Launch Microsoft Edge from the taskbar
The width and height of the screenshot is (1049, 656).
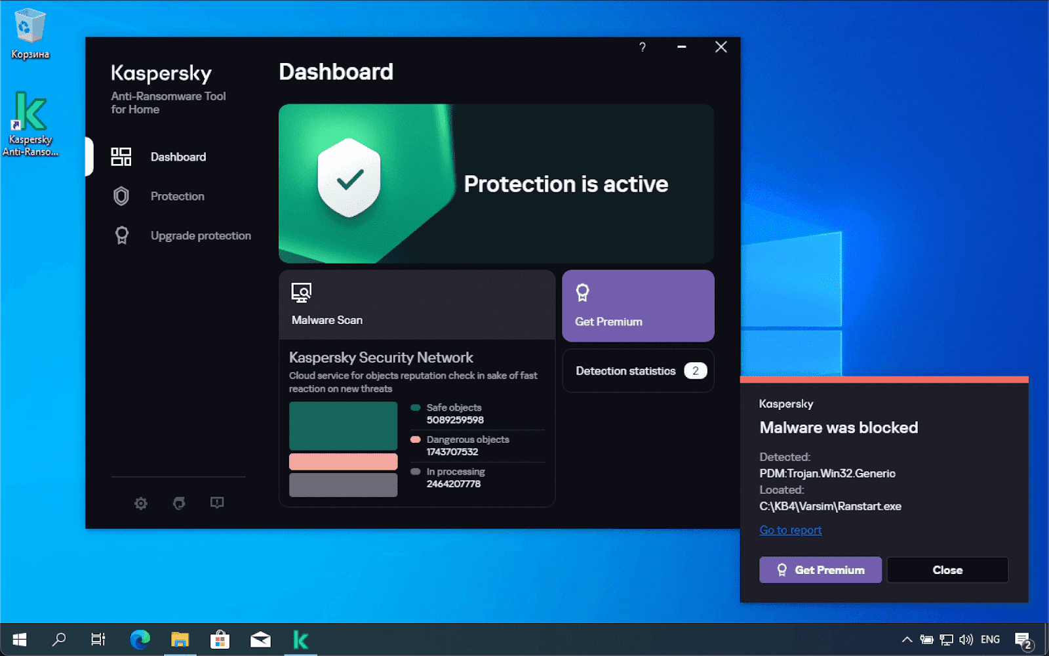(140, 640)
